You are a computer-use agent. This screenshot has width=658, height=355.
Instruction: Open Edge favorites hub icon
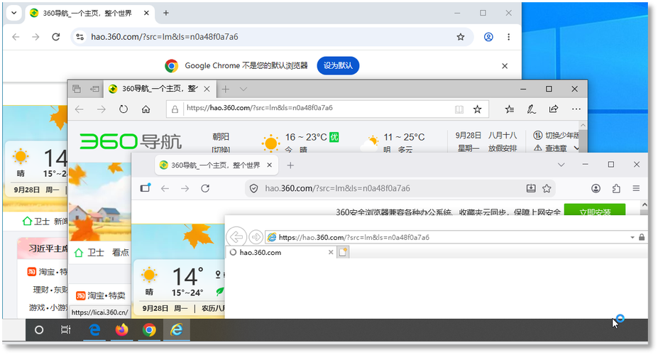click(510, 109)
